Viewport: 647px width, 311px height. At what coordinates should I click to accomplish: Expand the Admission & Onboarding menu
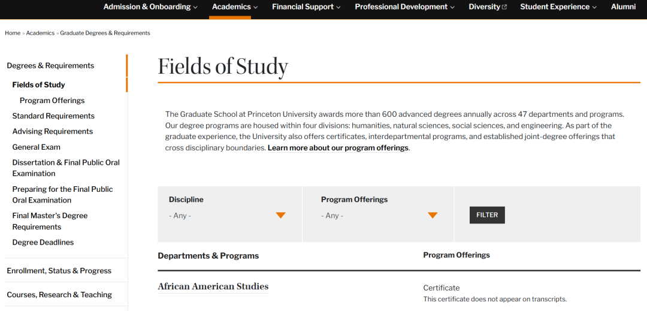150,7
